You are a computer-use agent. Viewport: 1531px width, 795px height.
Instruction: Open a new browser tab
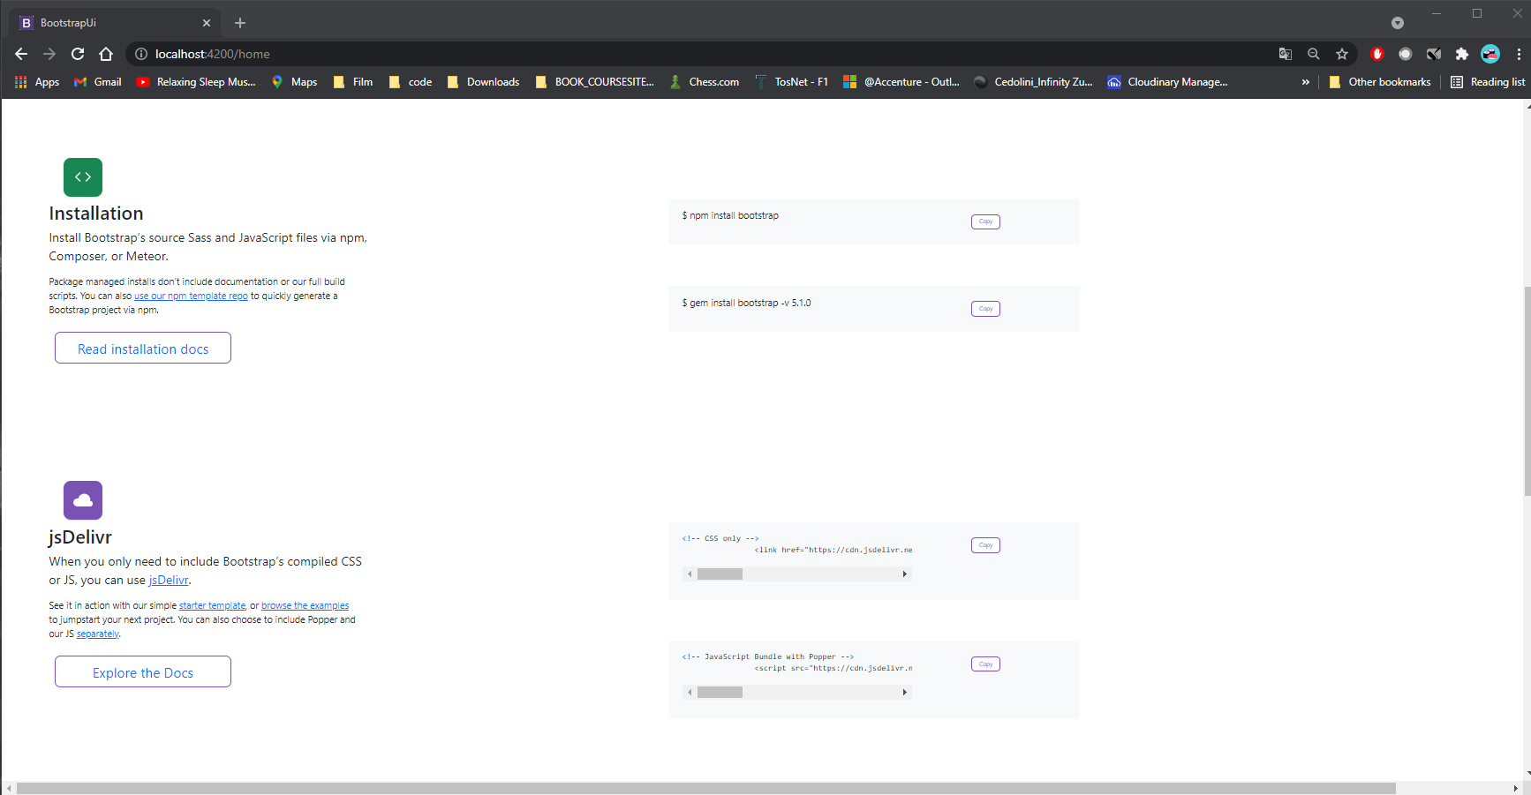pyautogui.click(x=240, y=23)
